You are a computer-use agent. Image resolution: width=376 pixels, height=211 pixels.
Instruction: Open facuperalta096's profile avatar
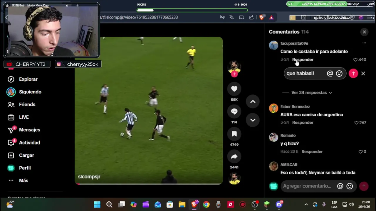click(273, 45)
